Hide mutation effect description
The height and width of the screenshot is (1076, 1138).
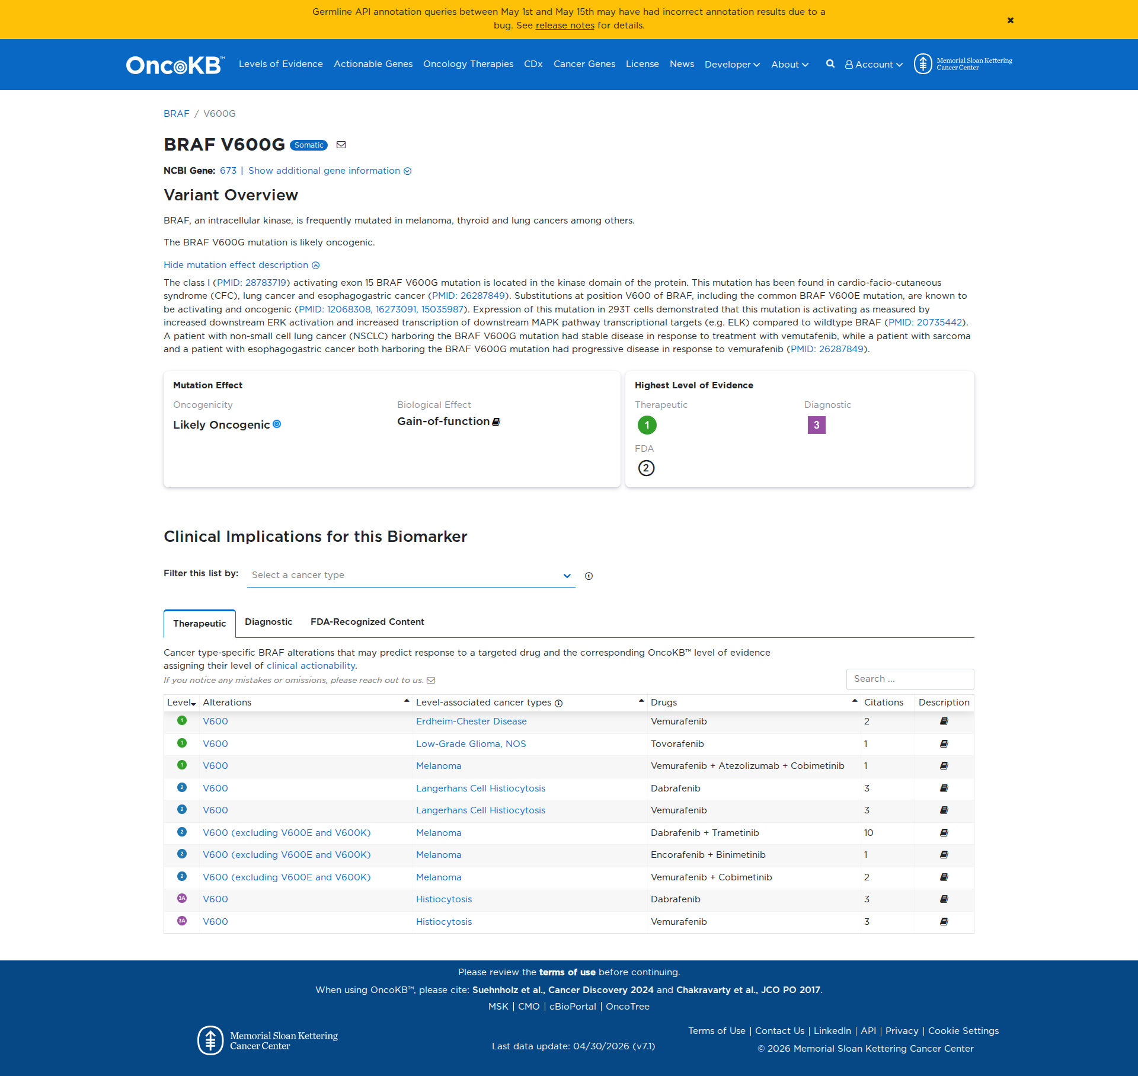coord(242,265)
